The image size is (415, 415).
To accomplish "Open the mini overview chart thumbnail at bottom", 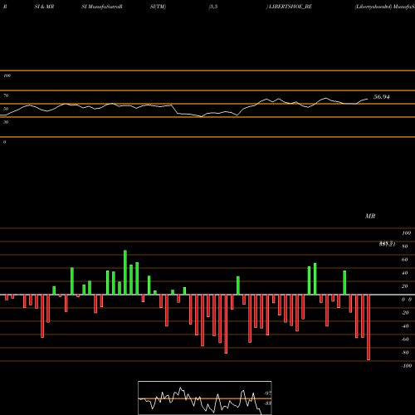I will pyautogui.click(x=205, y=398).
